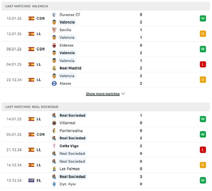Click the Eldense club crest icon
Image resolution: width=212 pixels, height=191 pixels.
click(54, 45)
